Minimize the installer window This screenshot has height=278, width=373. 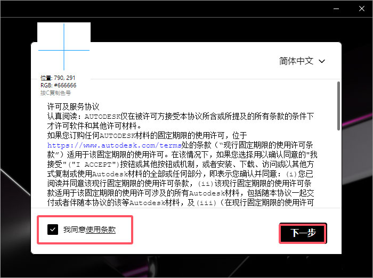coord(336,9)
